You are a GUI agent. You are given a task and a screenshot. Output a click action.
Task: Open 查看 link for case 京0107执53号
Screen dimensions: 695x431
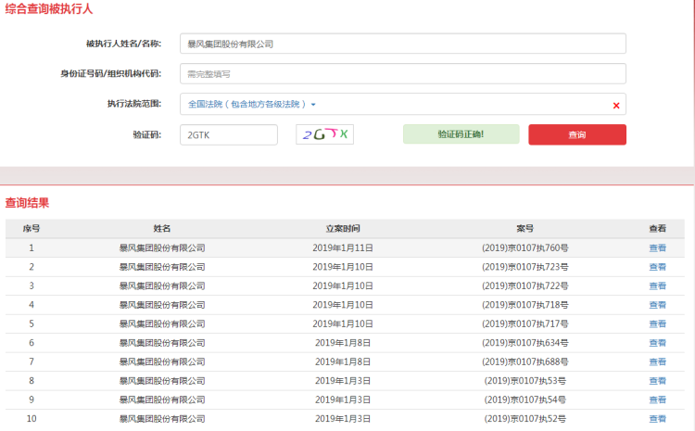[657, 381]
